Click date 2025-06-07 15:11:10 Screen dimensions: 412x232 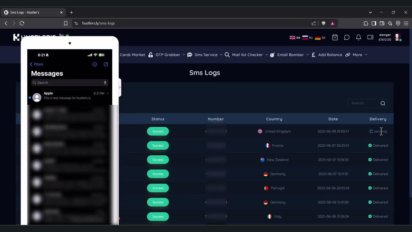[333, 174]
